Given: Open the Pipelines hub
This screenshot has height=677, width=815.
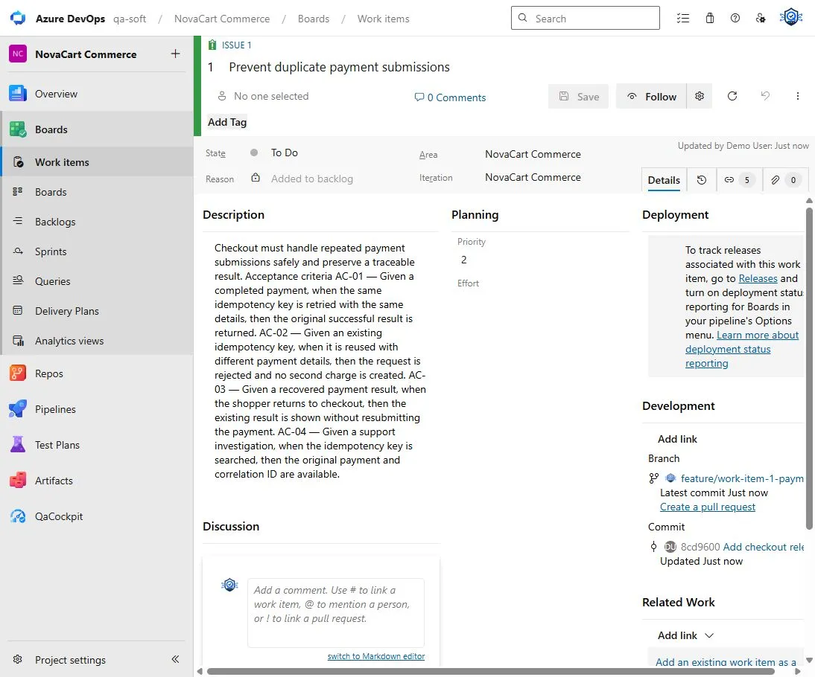Looking at the screenshot, I should (97, 409).
